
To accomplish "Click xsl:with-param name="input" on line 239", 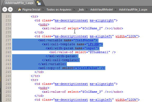I will pos(72,48).
